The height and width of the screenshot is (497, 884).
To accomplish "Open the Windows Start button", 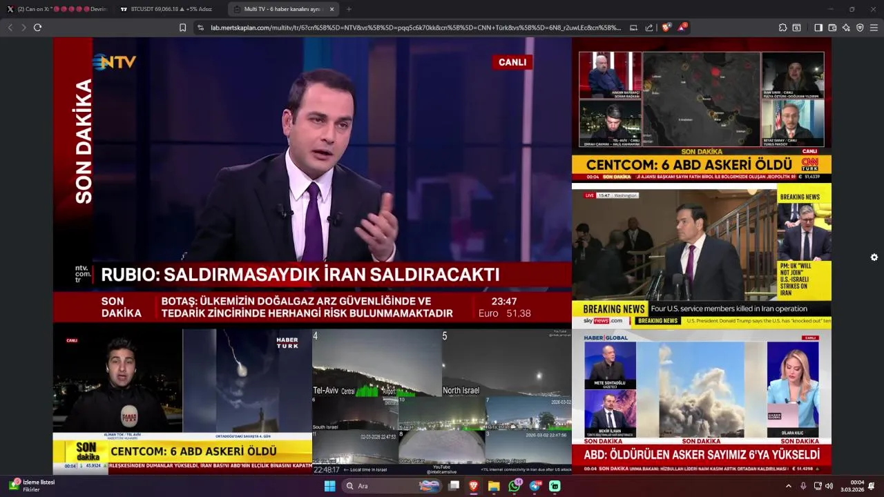I will coord(330,486).
